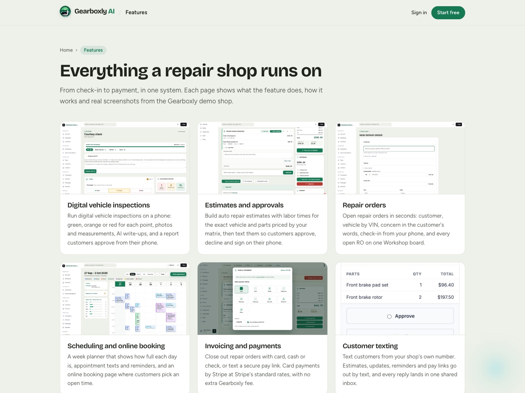Image resolution: width=525 pixels, height=393 pixels.
Task: Click the Digital vehicle inspections card title
Action: (x=109, y=205)
